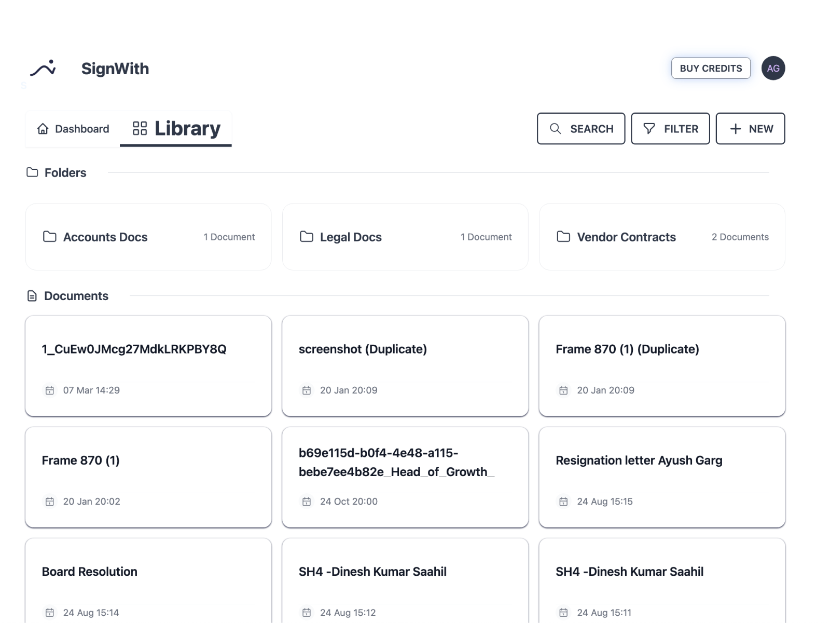The width and height of the screenshot is (830, 623).
Task: Click the Library grid icon
Action: 140,128
